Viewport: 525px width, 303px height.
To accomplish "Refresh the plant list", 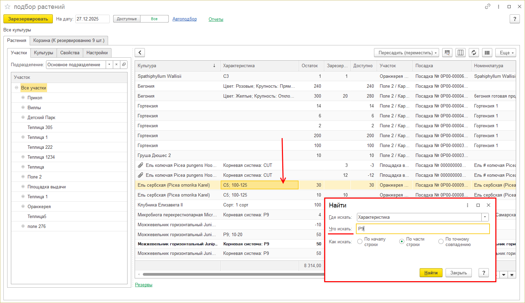I will pos(474,53).
